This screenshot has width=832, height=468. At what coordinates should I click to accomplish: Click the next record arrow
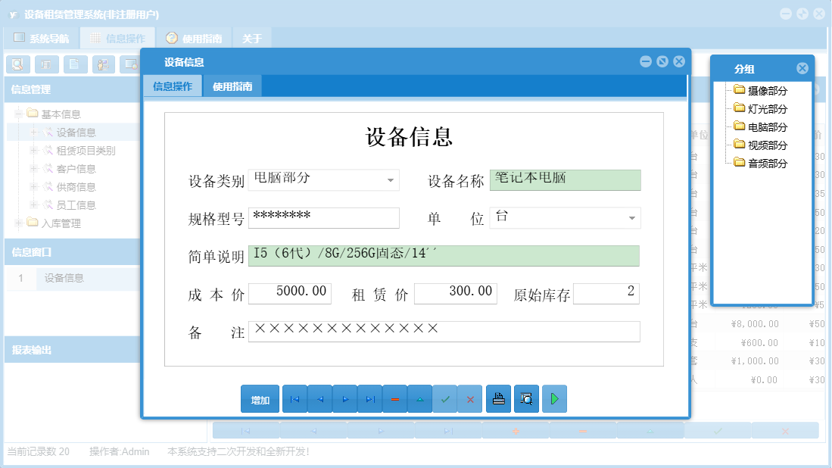[x=345, y=398]
